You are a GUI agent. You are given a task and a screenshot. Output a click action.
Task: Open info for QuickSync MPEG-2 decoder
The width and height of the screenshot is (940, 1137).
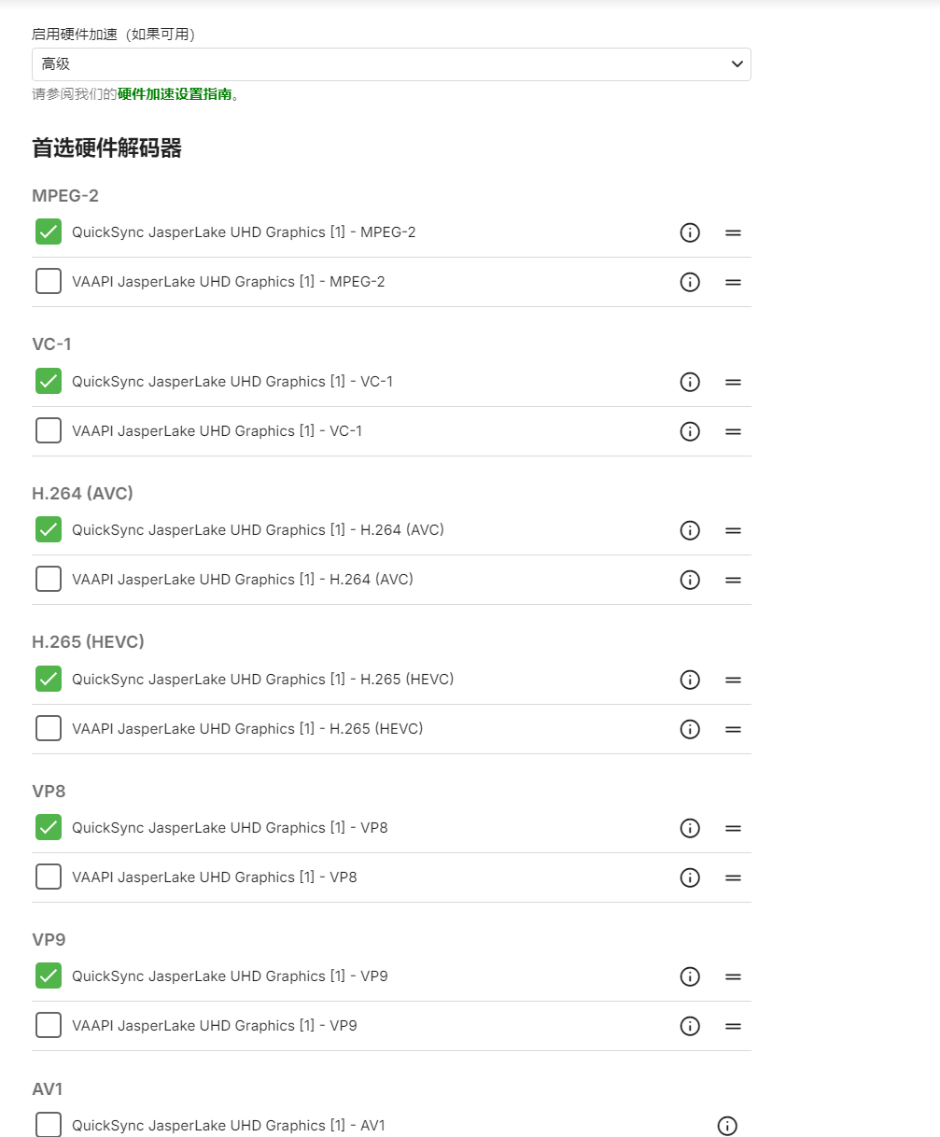click(x=690, y=232)
